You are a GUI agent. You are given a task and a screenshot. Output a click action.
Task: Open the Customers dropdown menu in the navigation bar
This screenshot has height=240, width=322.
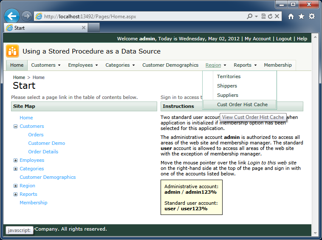pyautogui.click(x=46, y=65)
